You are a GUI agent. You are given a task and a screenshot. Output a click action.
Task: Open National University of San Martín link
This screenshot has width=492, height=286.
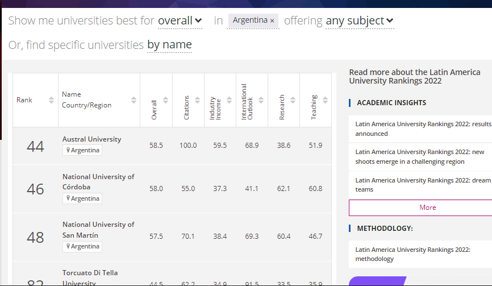click(x=98, y=230)
